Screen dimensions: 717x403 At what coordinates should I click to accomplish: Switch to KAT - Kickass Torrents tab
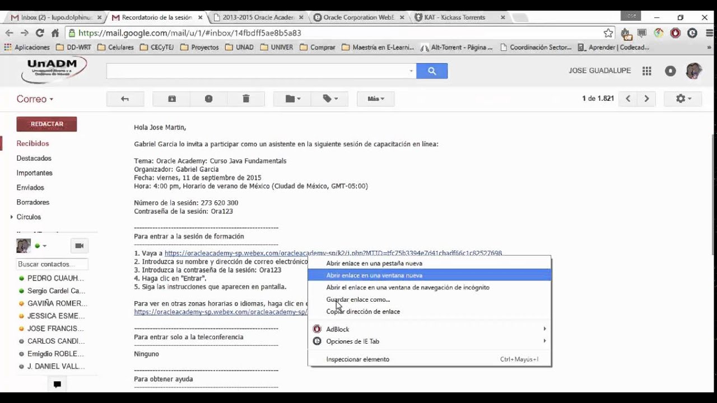(460, 17)
